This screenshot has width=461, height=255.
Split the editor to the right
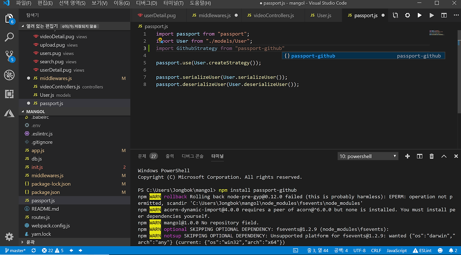click(x=444, y=15)
